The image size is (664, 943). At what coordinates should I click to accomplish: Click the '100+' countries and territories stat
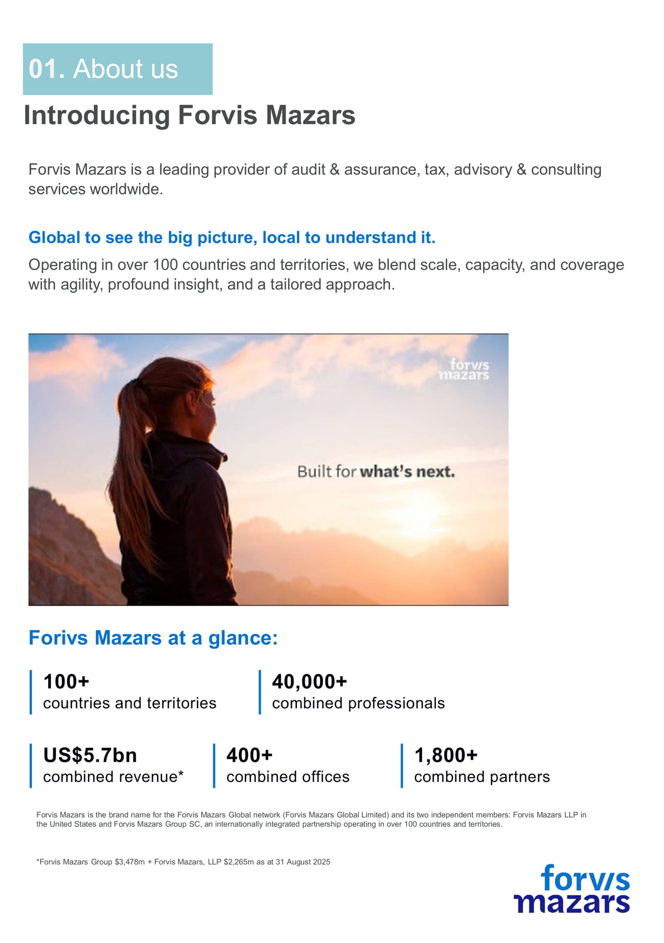pyautogui.click(x=129, y=692)
